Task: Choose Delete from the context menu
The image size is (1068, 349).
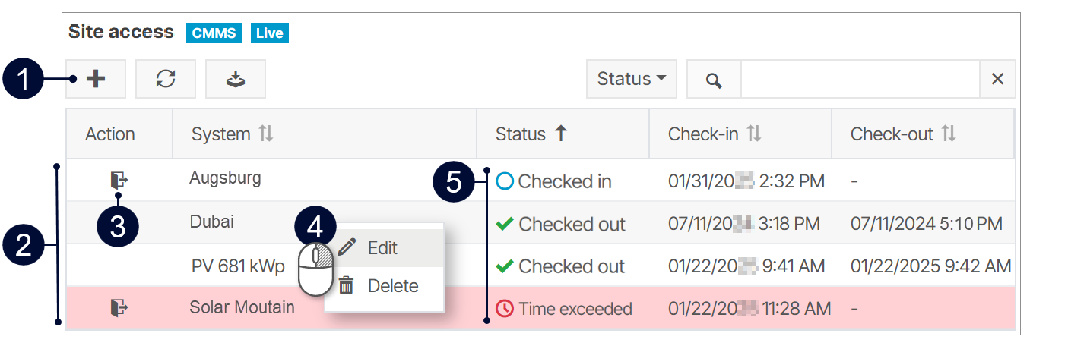Action: [392, 286]
